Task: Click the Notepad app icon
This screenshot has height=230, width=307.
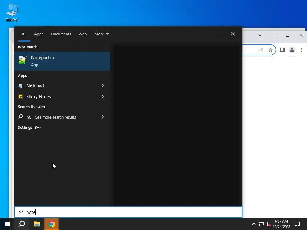Action: 20,86
